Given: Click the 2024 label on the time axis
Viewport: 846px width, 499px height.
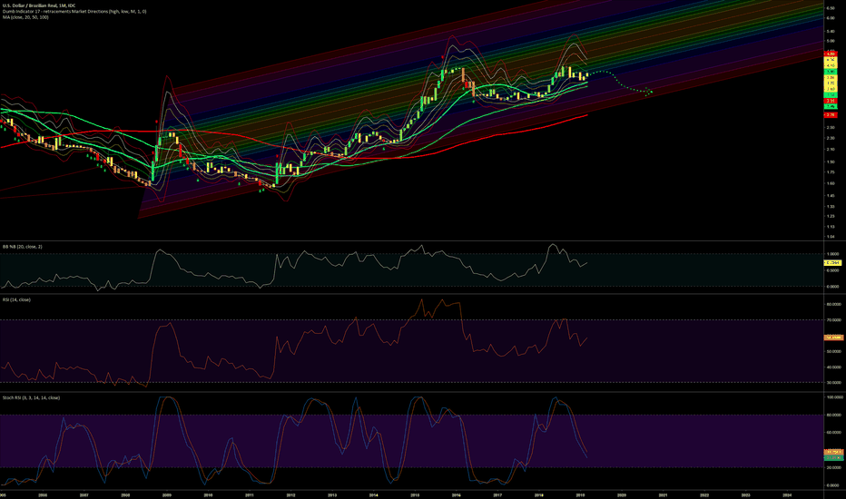Looking at the screenshot, I should [787, 494].
